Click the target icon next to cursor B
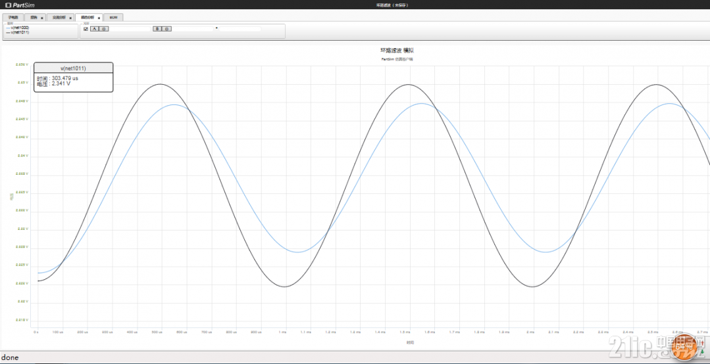 tap(166, 29)
